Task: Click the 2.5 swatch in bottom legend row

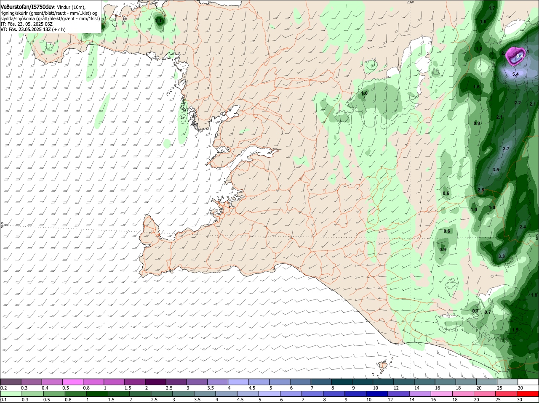Action: point(162,393)
